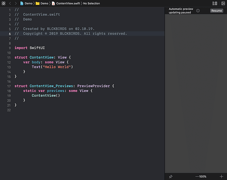Viewport: 227px width, 180px height.
Task: Go back to previous file
Action: click(10, 3)
